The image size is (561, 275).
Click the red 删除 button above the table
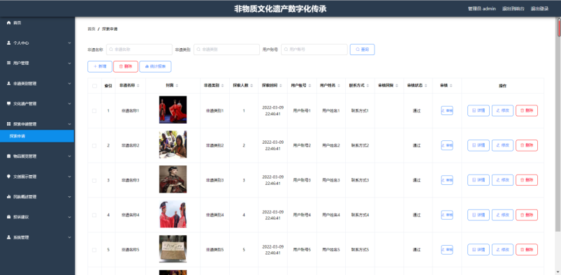click(126, 66)
